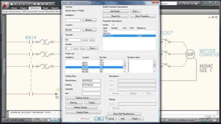Click the Tag Strip next (>) button

click(x=92, y=40)
